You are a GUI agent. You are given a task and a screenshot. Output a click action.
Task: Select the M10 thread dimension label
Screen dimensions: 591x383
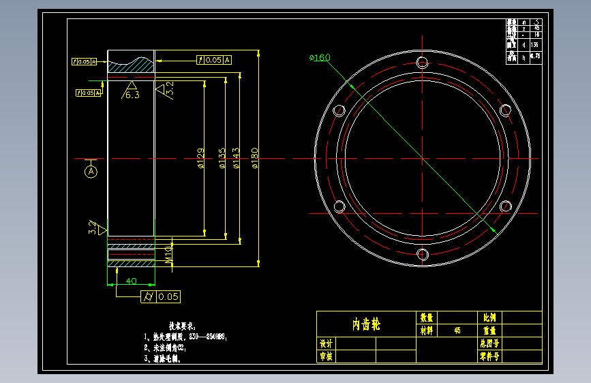tap(169, 254)
